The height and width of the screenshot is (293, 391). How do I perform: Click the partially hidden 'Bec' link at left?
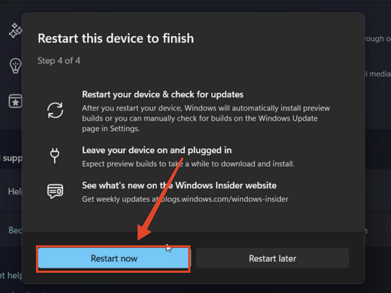tap(15, 230)
